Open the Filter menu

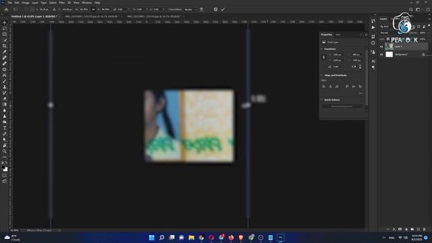point(61,3)
